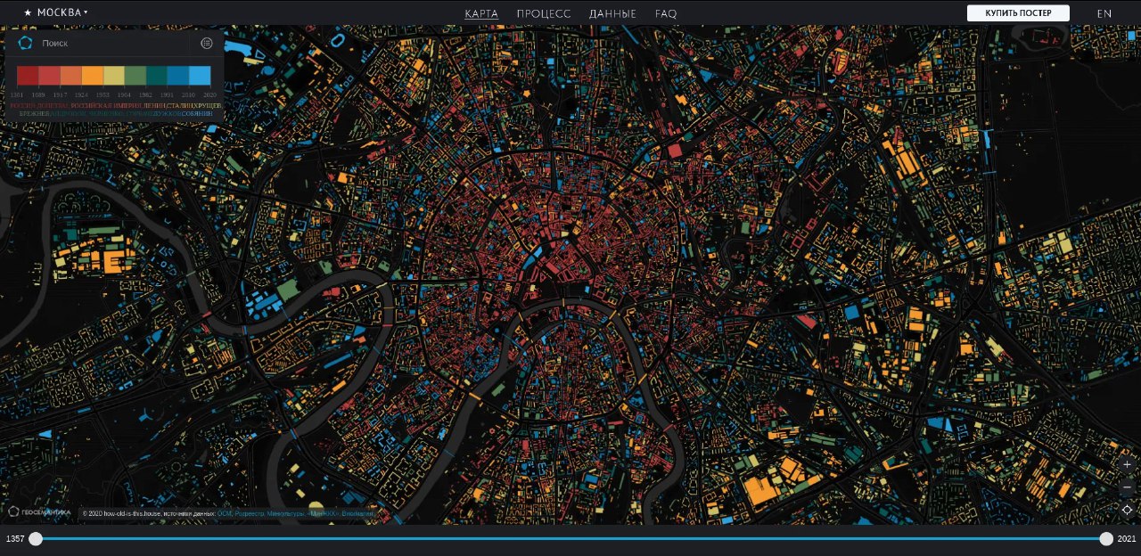This screenshot has width=1141, height=556.
Task: Open the Карта tab
Action: (x=481, y=13)
